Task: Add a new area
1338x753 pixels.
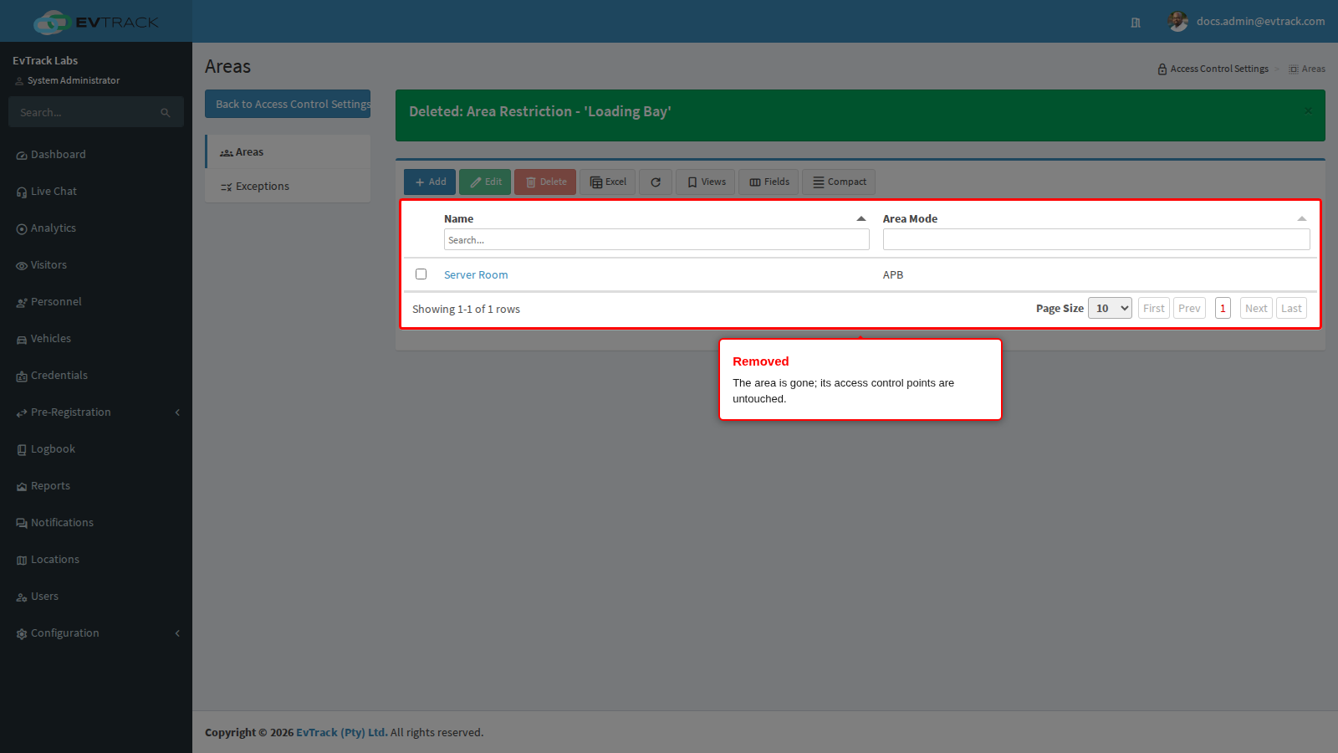Action: click(430, 182)
